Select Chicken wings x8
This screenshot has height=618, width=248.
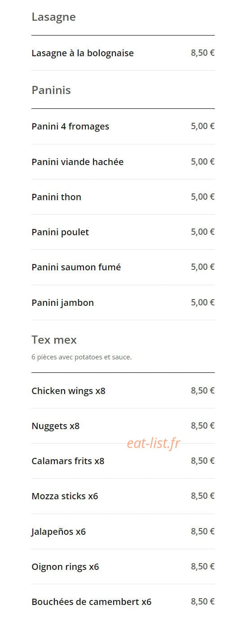pyautogui.click(x=123, y=390)
